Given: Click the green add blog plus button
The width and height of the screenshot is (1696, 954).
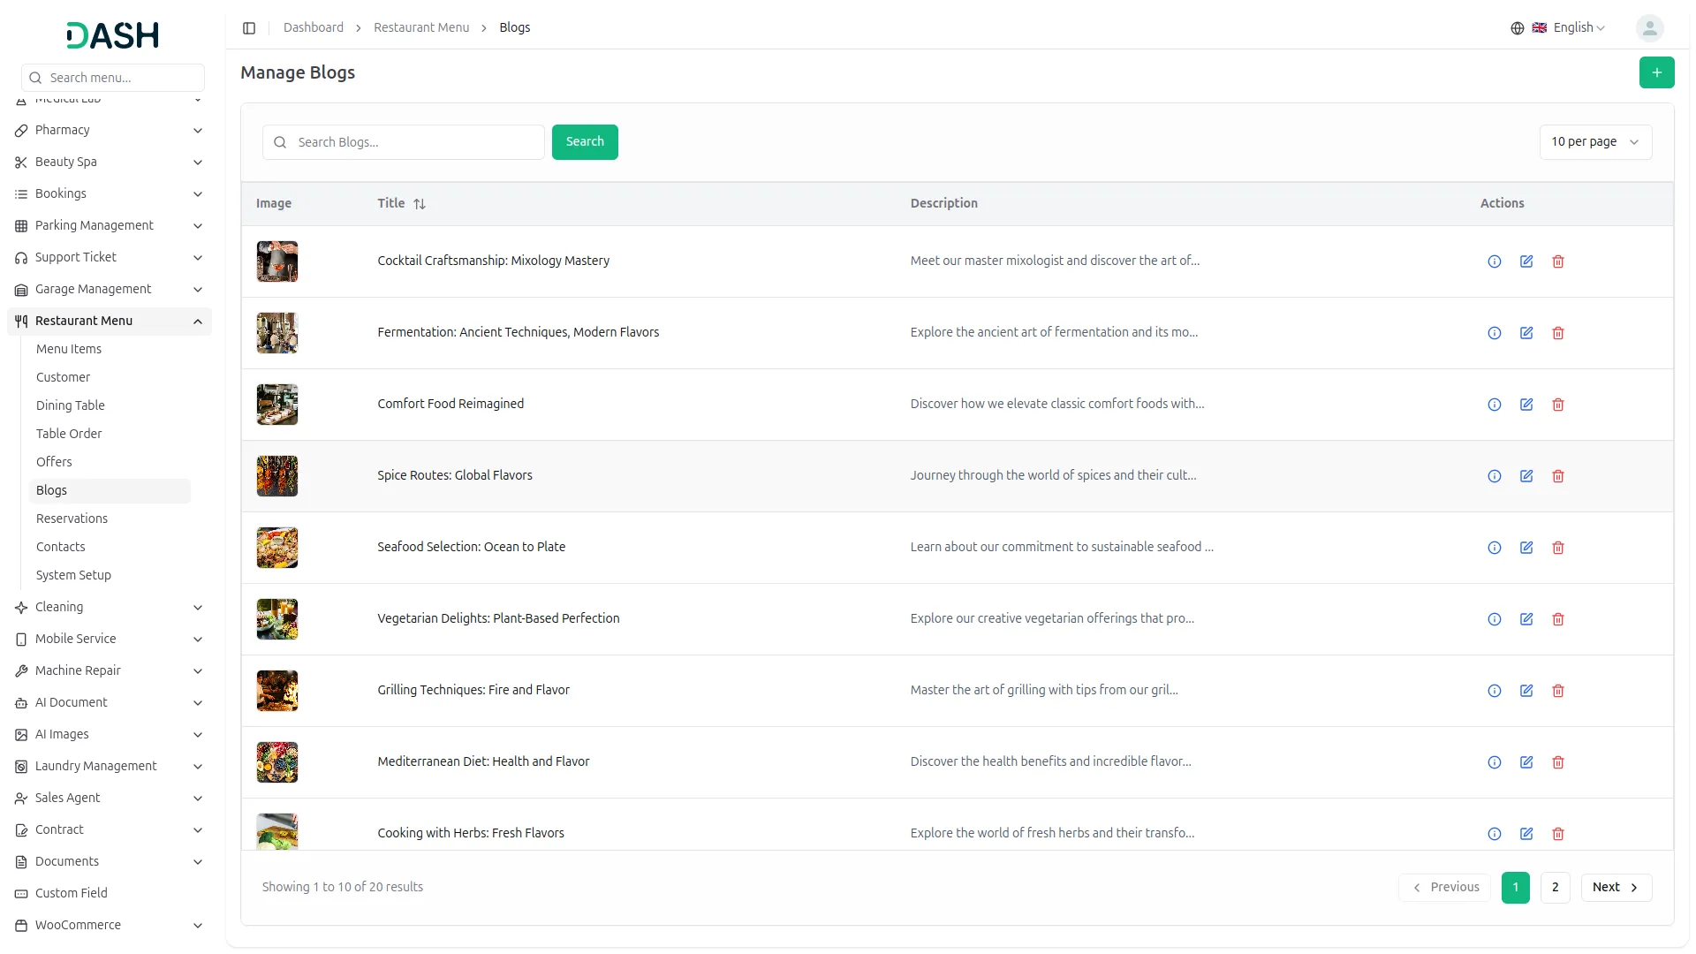Looking at the screenshot, I should click(x=1656, y=72).
